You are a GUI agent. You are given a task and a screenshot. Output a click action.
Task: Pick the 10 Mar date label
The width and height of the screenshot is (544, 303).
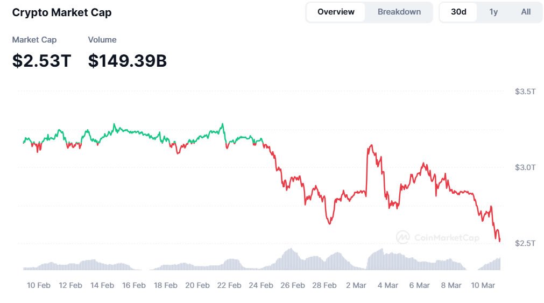pyautogui.click(x=483, y=285)
